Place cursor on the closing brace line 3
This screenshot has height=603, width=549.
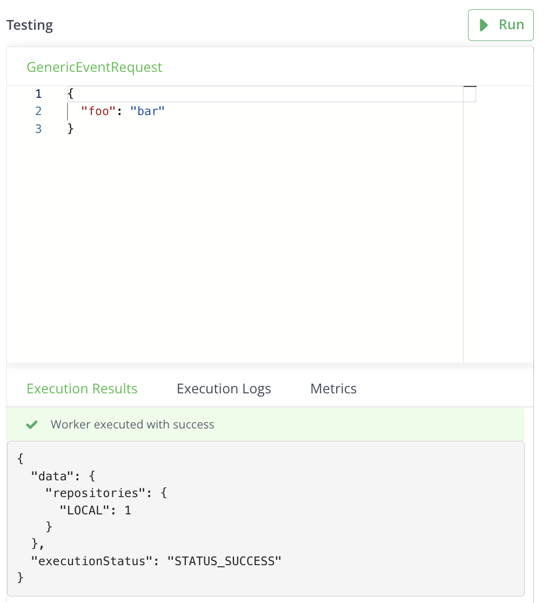pos(71,129)
